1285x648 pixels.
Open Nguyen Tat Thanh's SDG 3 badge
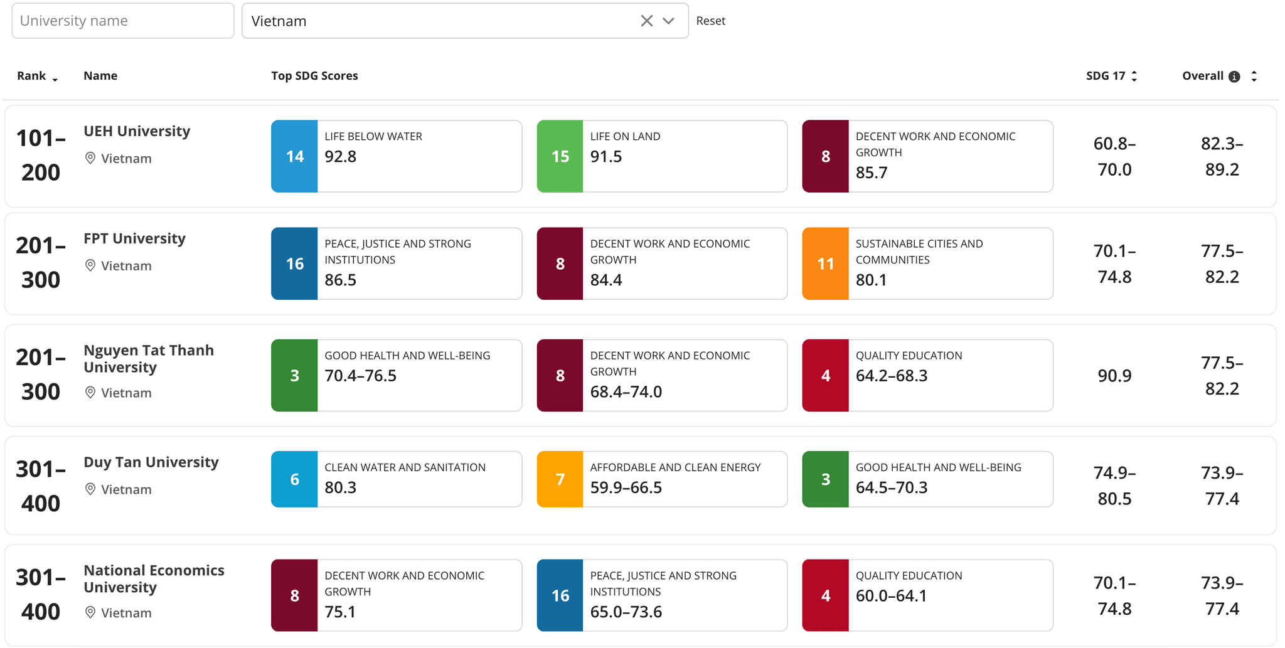294,375
